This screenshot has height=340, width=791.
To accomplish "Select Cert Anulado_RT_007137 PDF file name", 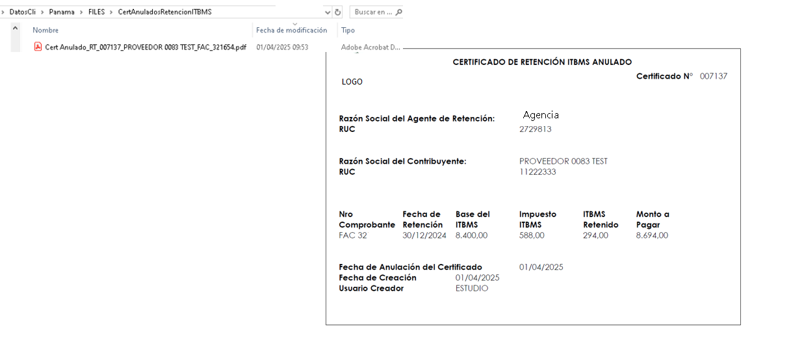I will coord(146,47).
